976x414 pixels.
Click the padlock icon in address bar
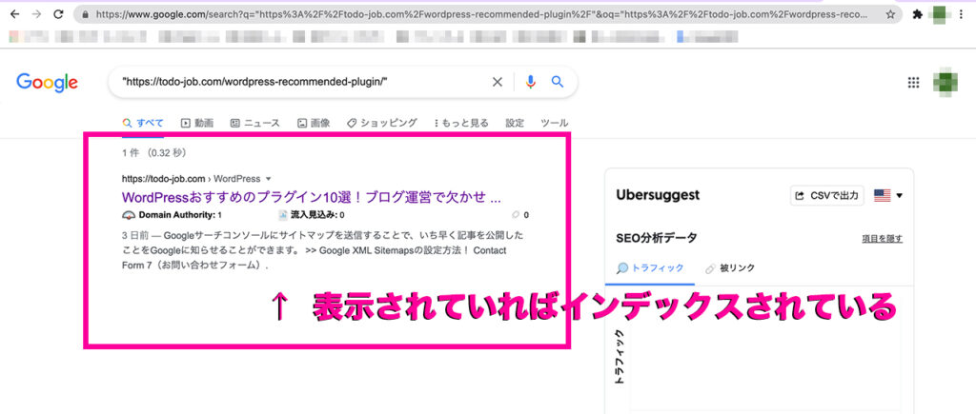tap(85, 13)
